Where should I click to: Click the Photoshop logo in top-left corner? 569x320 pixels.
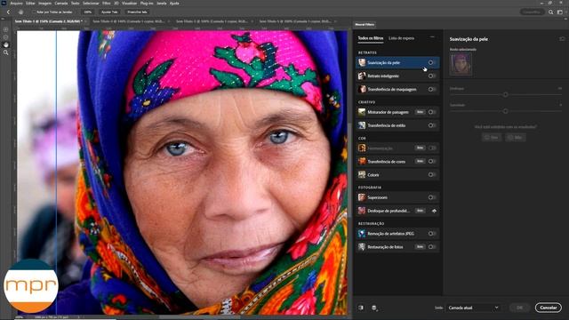[x=4, y=3]
